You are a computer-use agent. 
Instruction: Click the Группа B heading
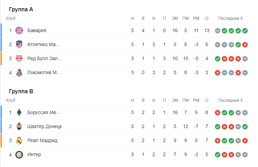coord(21,91)
